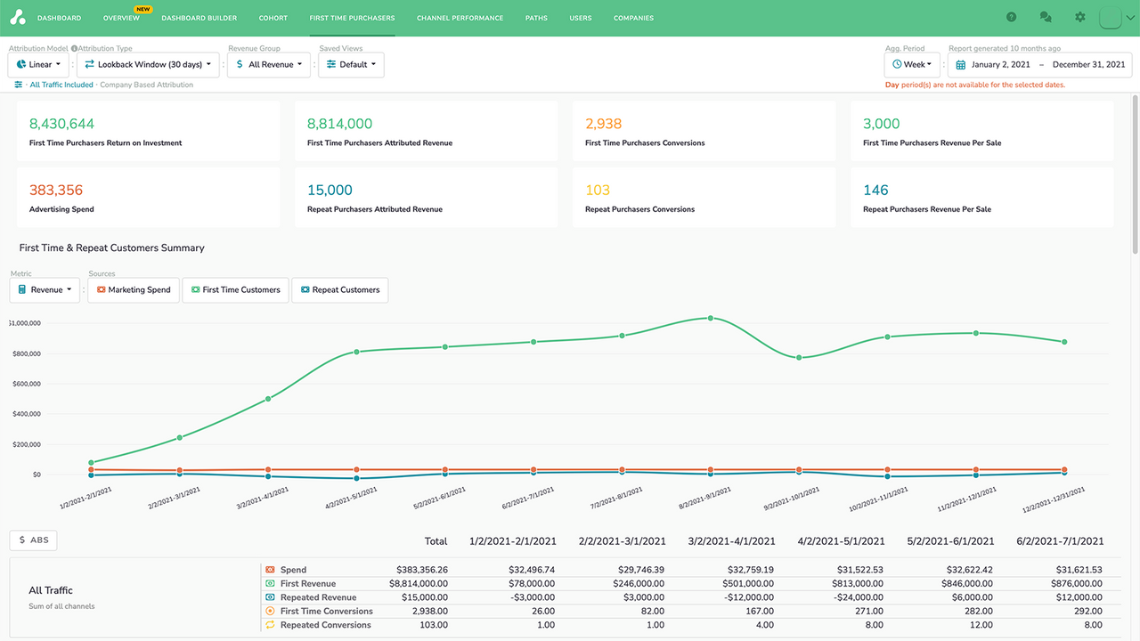The width and height of the screenshot is (1140, 641).
Task: Toggle the Repeat Customers source
Action: pos(339,289)
